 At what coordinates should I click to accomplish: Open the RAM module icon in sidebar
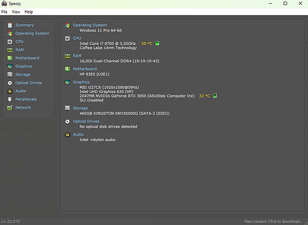(10, 50)
